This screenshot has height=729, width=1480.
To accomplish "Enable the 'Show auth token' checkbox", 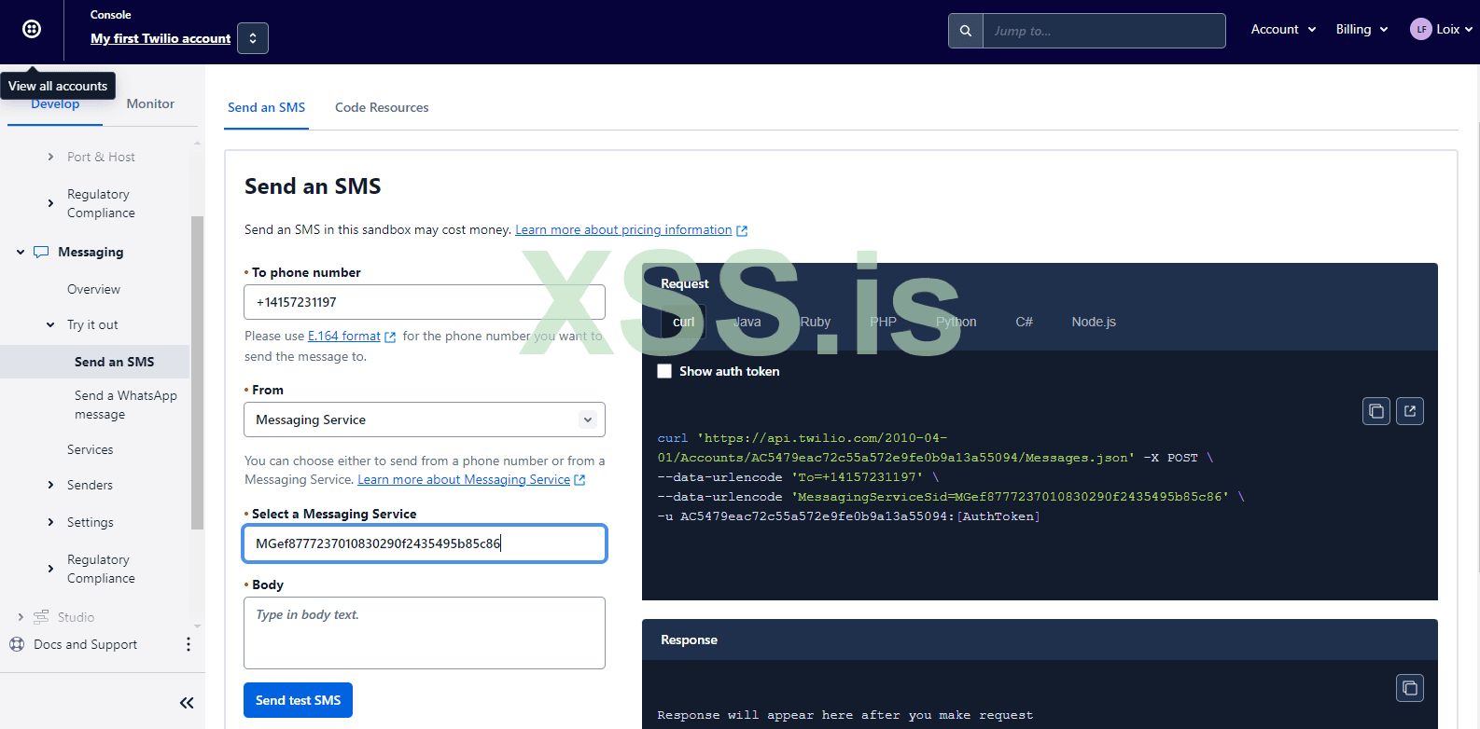I will [x=664, y=371].
